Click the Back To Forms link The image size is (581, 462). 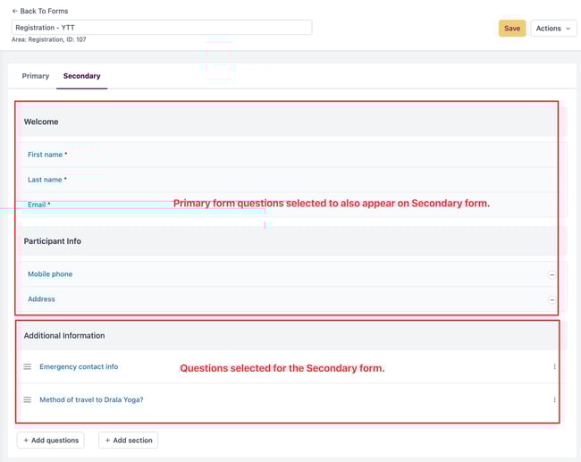tap(40, 11)
